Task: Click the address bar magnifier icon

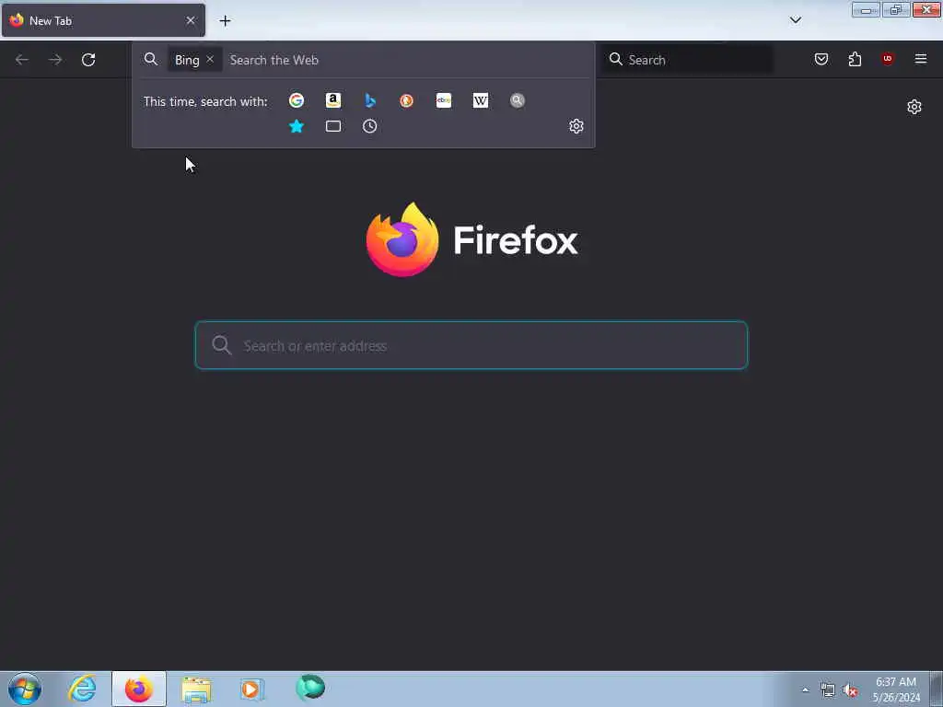Action: pos(151,59)
